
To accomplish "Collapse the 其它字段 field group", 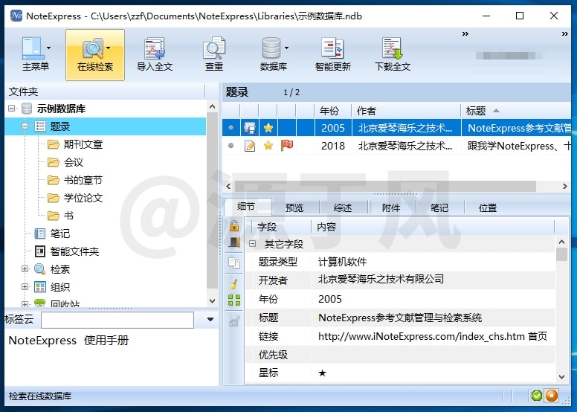I will pyautogui.click(x=253, y=243).
